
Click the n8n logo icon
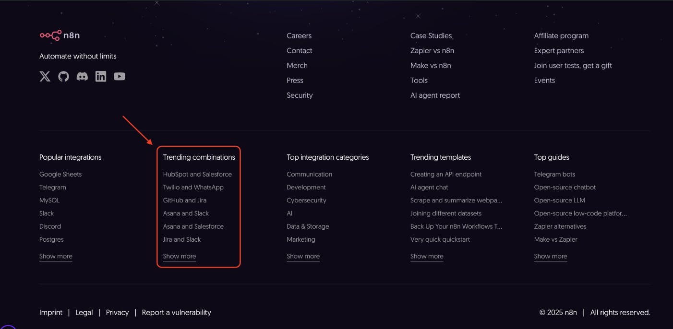click(50, 35)
